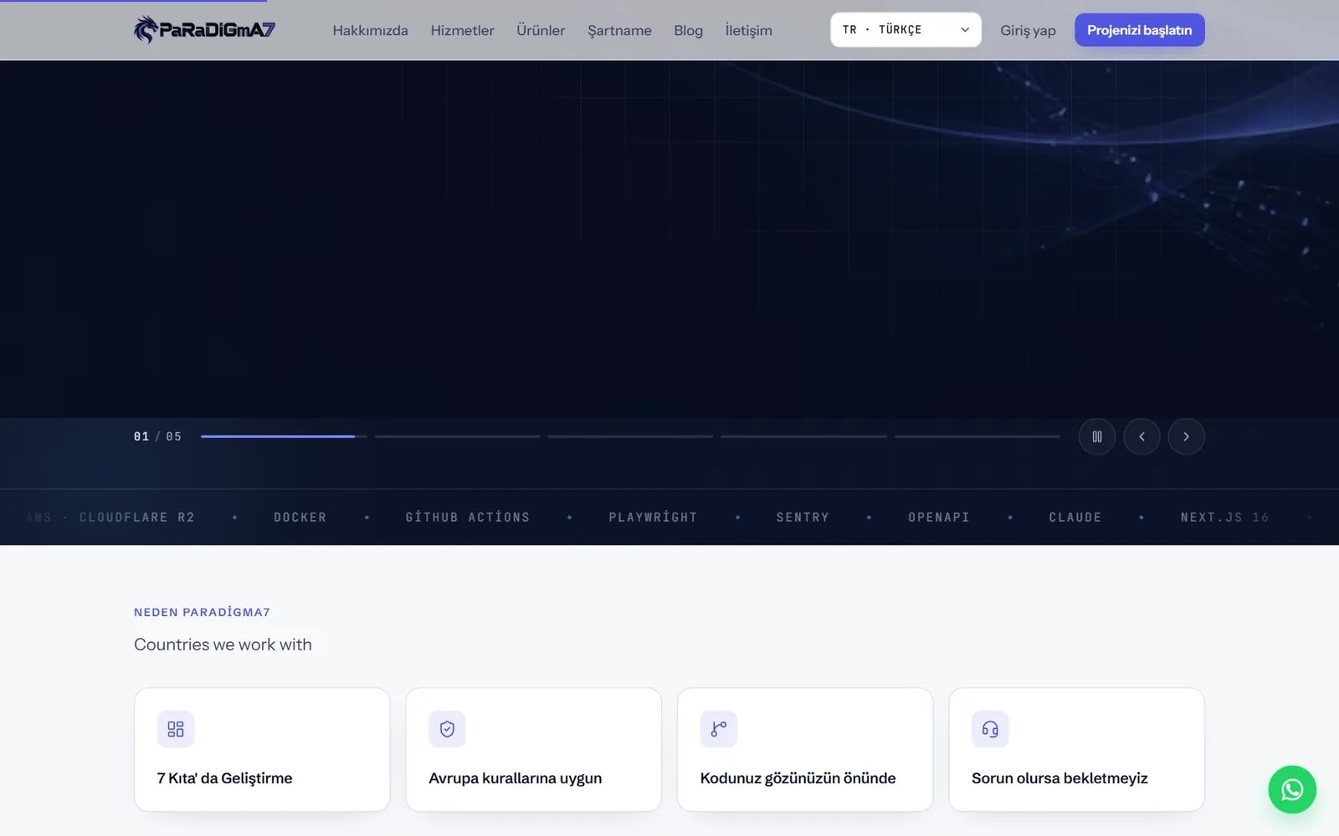Click CLOUDFLARE R2 in the ticker
This screenshot has height=836, width=1339.
coord(137,517)
